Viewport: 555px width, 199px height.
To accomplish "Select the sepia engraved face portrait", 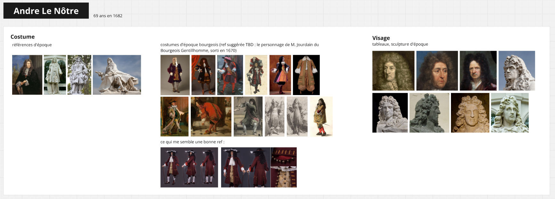I will tap(393, 71).
